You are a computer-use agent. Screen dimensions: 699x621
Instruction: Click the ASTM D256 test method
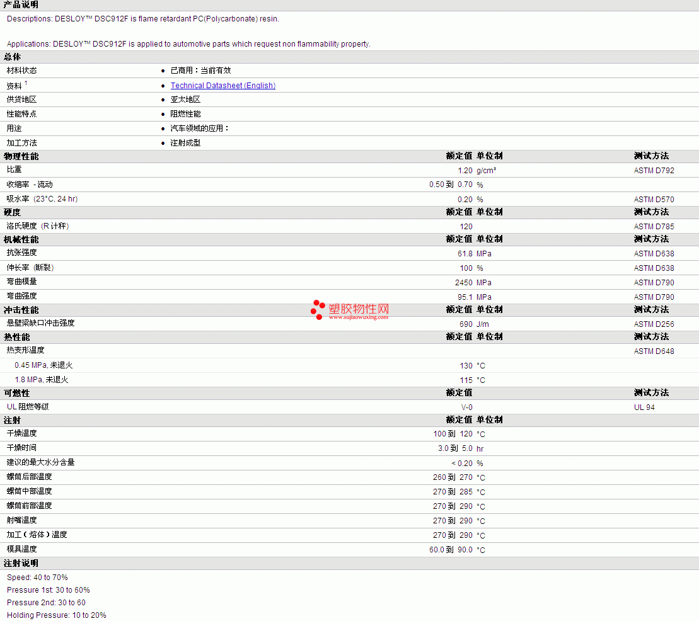point(654,324)
